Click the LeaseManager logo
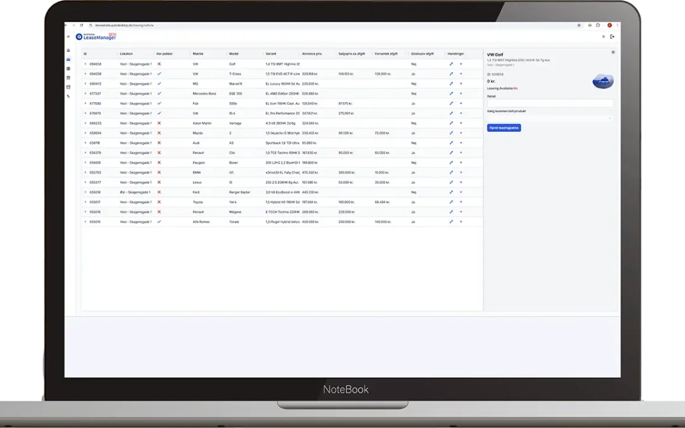The width and height of the screenshot is (685, 428). [95, 37]
